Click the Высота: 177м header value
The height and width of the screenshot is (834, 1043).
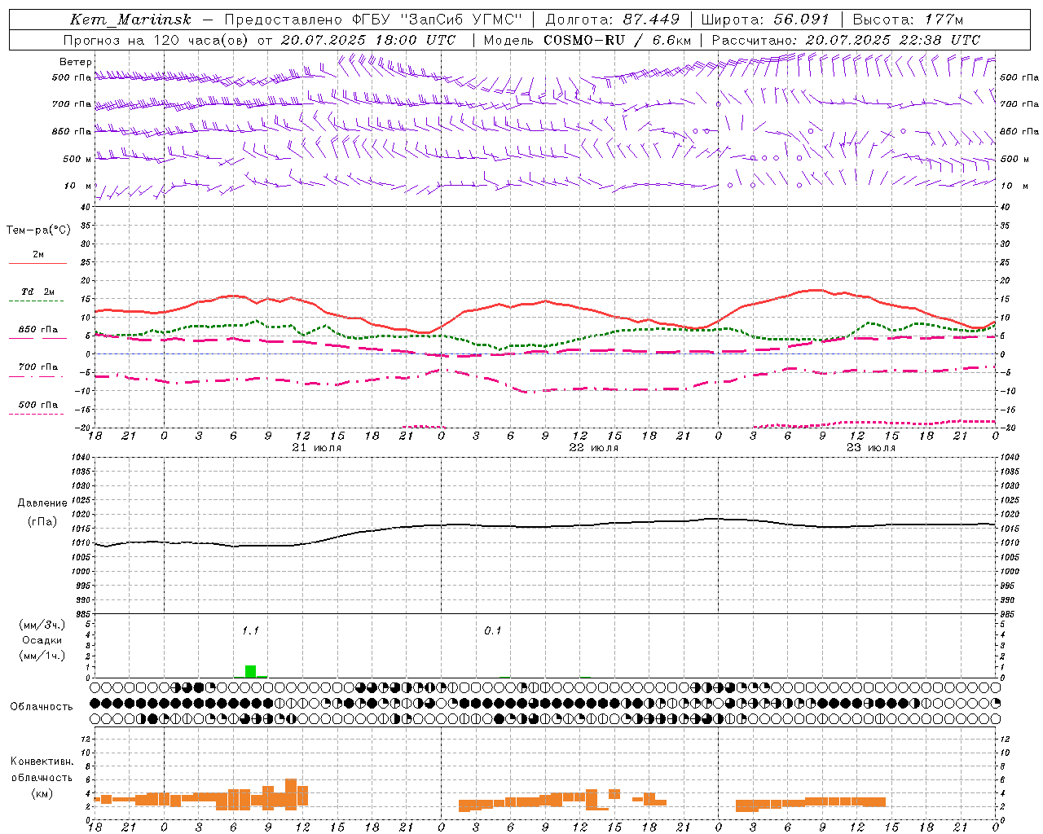(908, 20)
